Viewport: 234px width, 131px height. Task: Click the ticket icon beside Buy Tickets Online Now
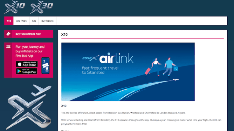click(x=9, y=34)
